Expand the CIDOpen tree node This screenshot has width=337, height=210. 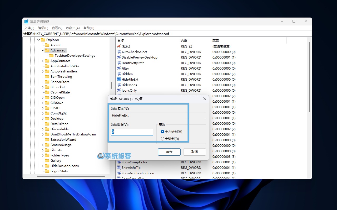tap(43, 98)
